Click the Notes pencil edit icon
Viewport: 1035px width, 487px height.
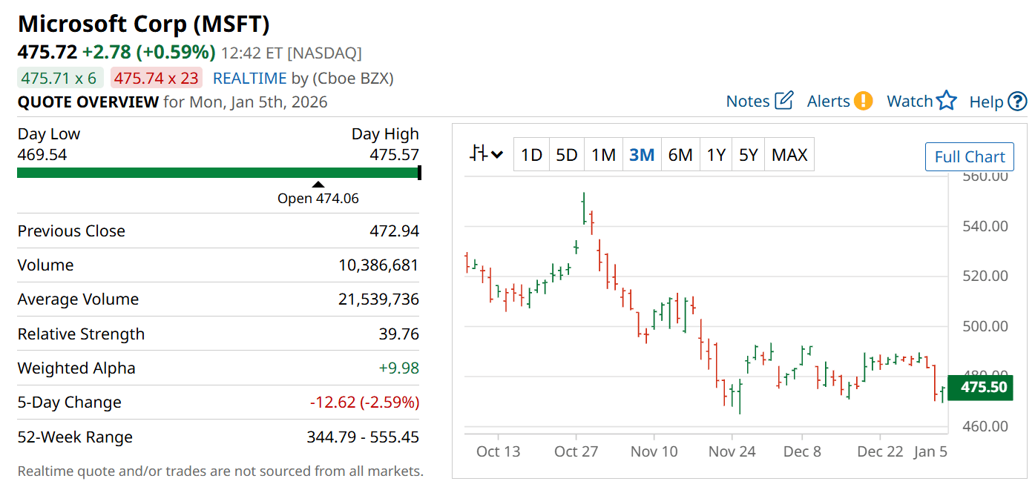point(784,101)
